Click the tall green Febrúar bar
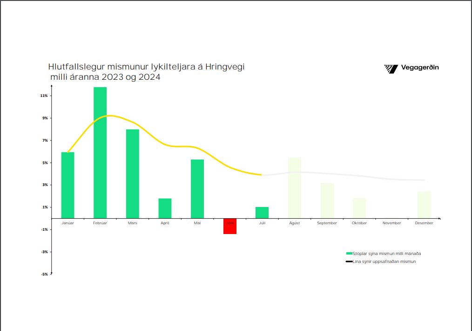 (x=100, y=154)
